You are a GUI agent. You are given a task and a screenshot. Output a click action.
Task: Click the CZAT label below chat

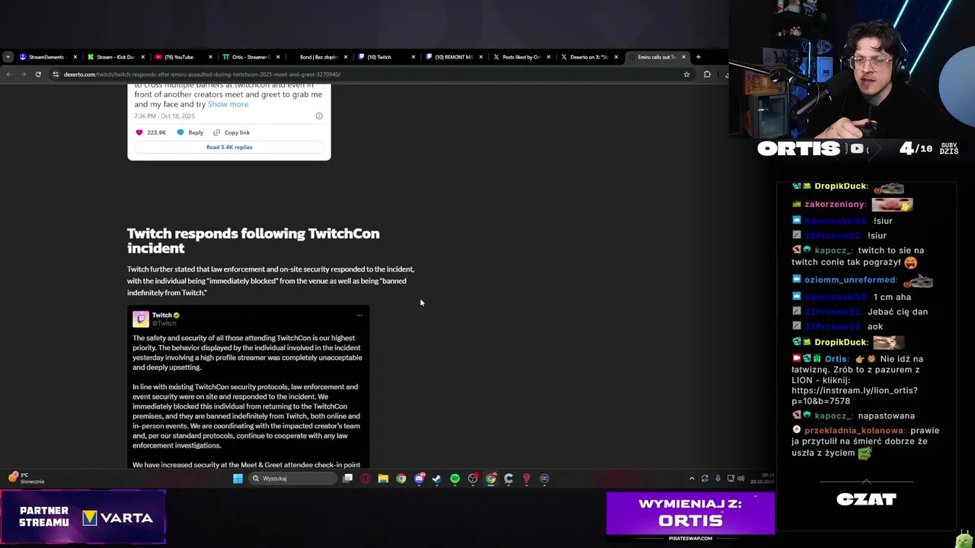[866, 499]
